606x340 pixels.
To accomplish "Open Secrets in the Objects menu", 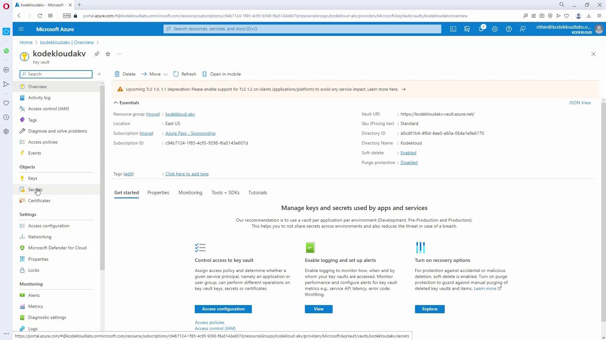I will tap(35, 190).
